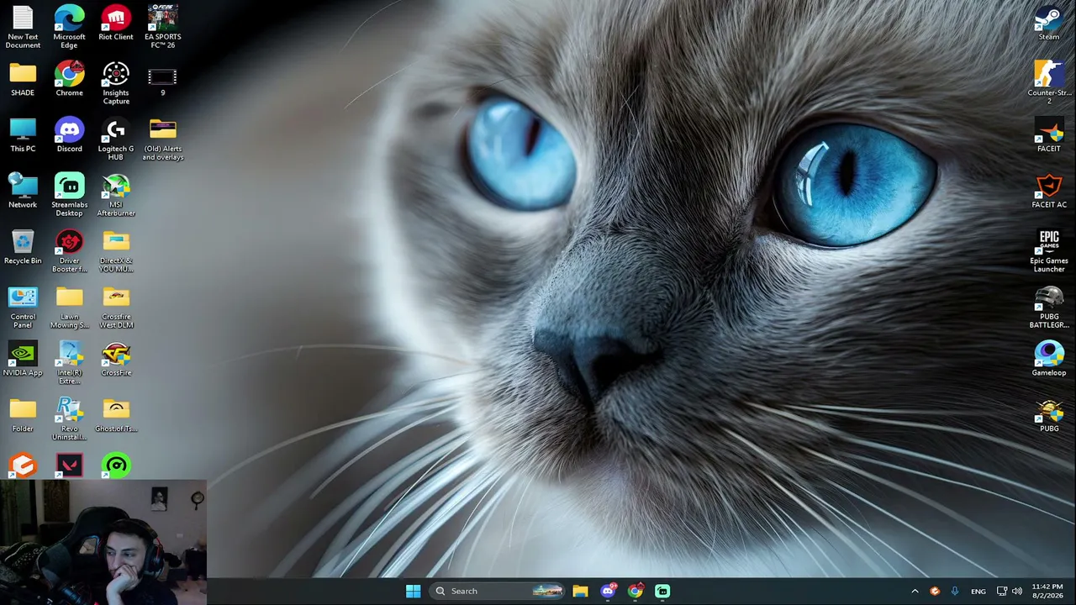The width and height of the screenshot is (1076, 605).
Task: Select the Gameloop shortcut
Action: pyautogui.click(x=1048, y=360)
